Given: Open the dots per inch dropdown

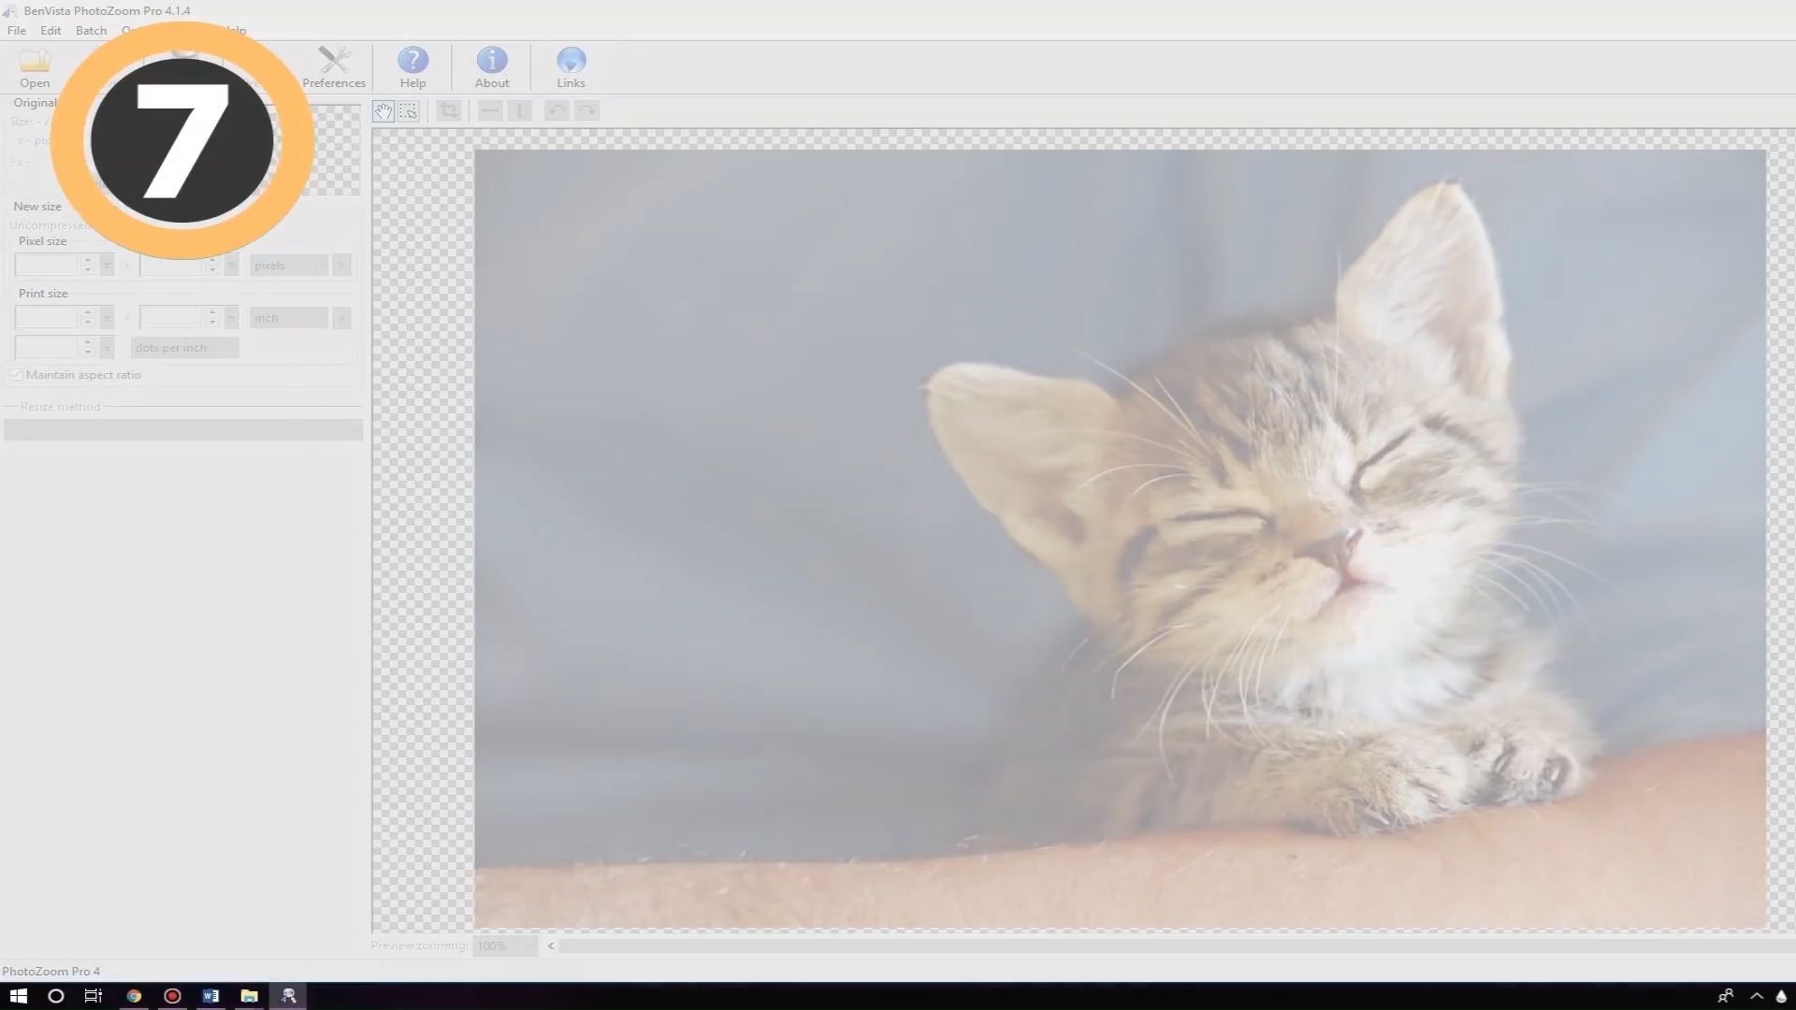Looking at the screenshot, I should [184, 348].
